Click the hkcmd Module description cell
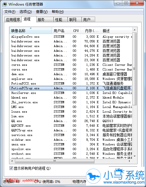This screenshot has width=146, height=187. click(113, 97)
